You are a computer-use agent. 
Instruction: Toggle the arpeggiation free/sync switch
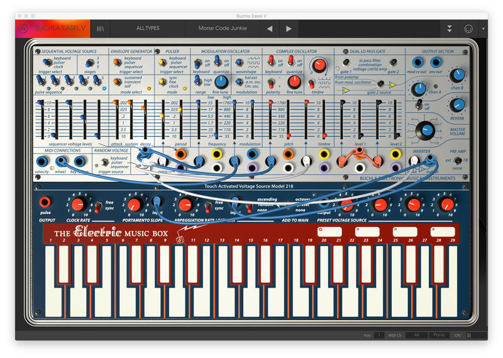pyautogui.click(x=208, y=206)
